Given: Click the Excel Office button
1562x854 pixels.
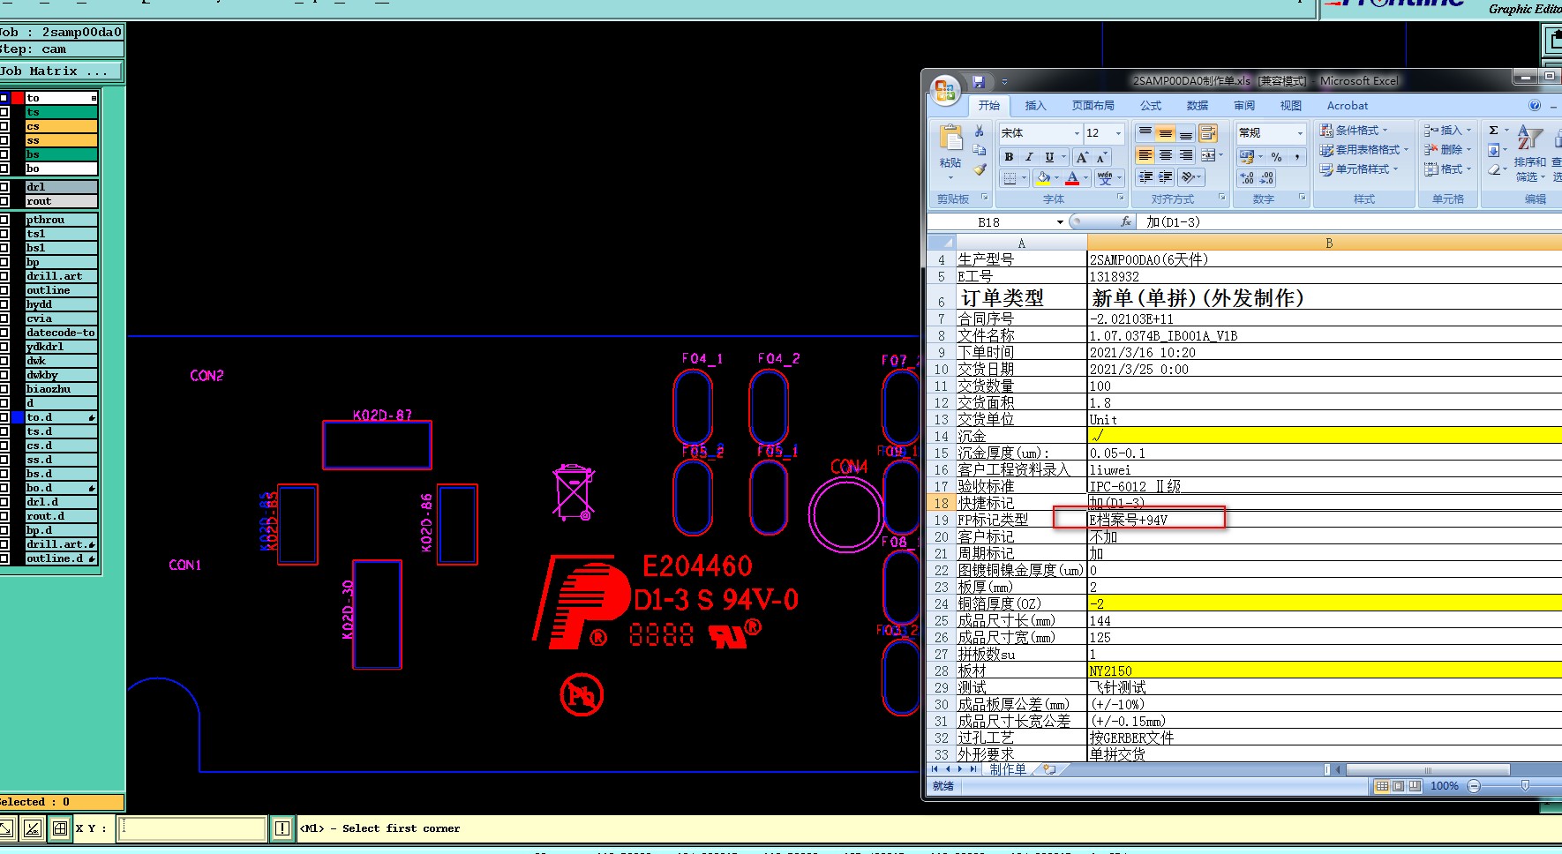Looking at the screenshot, I should pyautogui.click(x=945, y=89).
